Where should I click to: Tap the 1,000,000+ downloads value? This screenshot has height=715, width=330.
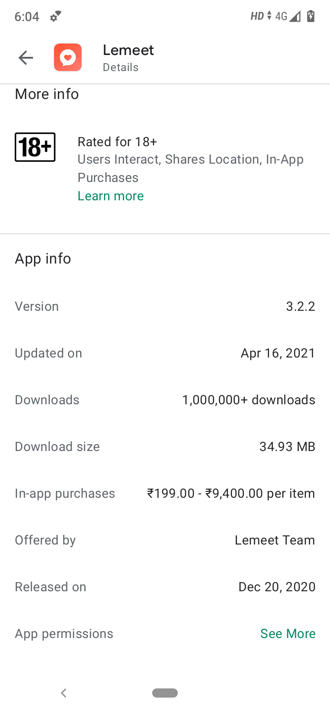tap(248, 400)
